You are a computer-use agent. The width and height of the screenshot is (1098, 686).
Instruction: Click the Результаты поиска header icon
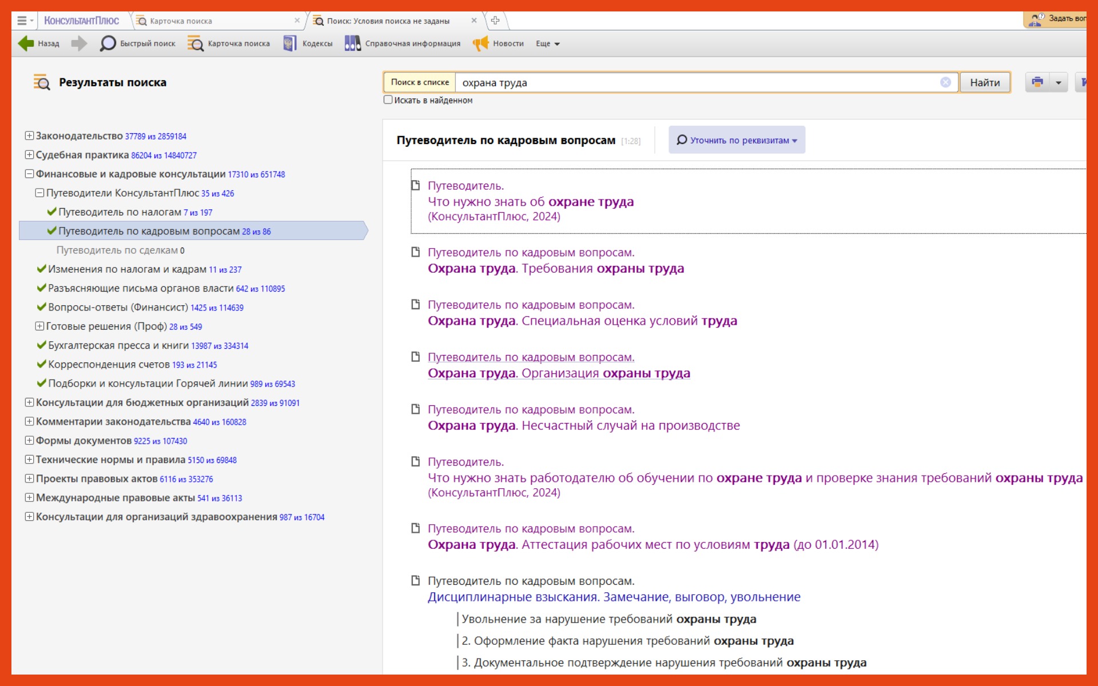coord(42,82)
